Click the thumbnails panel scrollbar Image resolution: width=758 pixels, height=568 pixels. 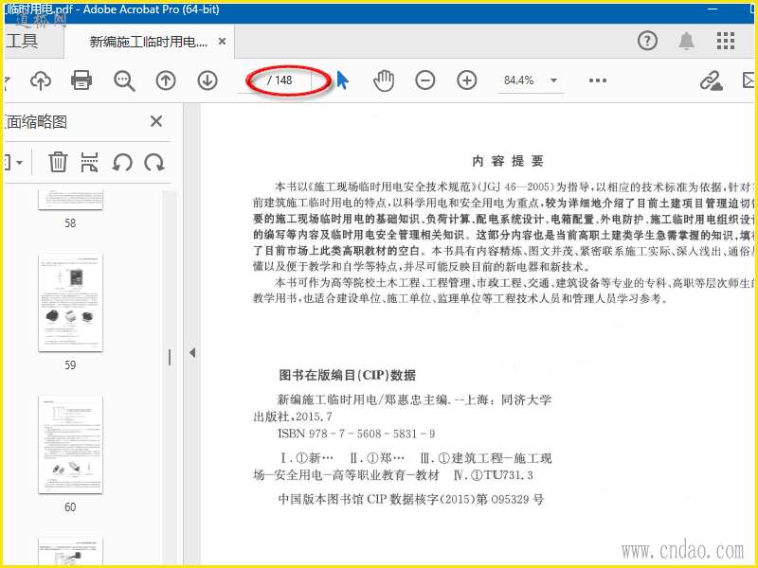170,358
